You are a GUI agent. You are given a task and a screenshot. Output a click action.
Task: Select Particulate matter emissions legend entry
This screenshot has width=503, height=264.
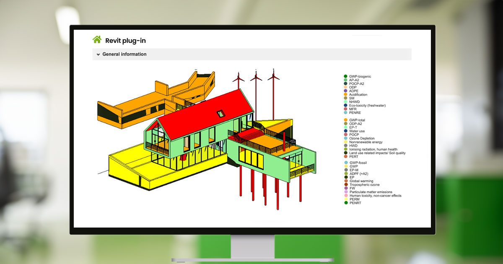[x=371, y=192]
